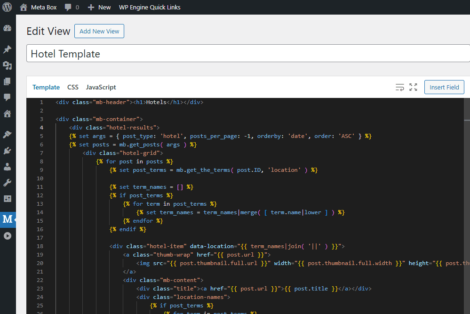This screenshot has height=314, width=470.
Task: Open the Meta Box M icon in sidebar
Action: coord(8,219)
